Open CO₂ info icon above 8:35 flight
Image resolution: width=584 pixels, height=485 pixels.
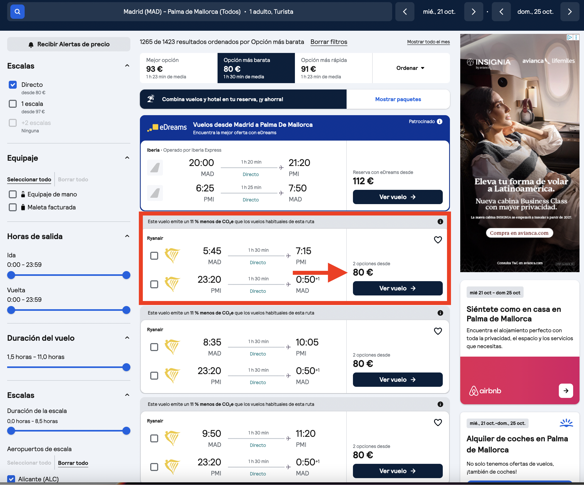click(440, 313)
